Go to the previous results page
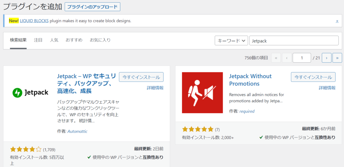Viewport: 344px width, 167px height. tap(287, 58)
